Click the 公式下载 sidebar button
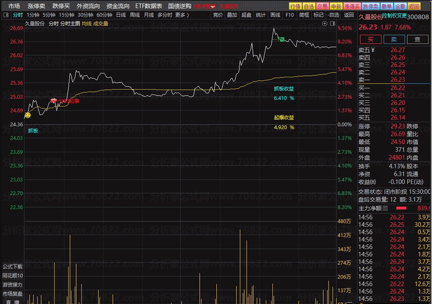Image resolution: width=432 pixels, height=304 pixels. (13, 266)
